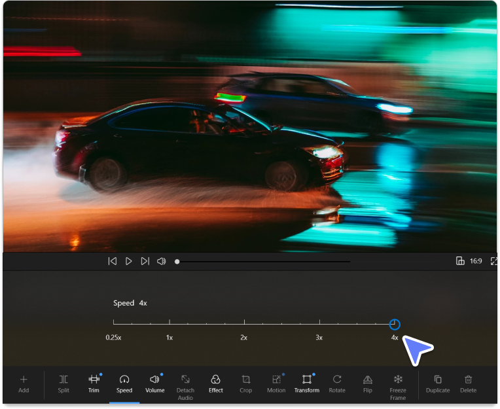Set speed to 0.25x tick

point(113,322)
